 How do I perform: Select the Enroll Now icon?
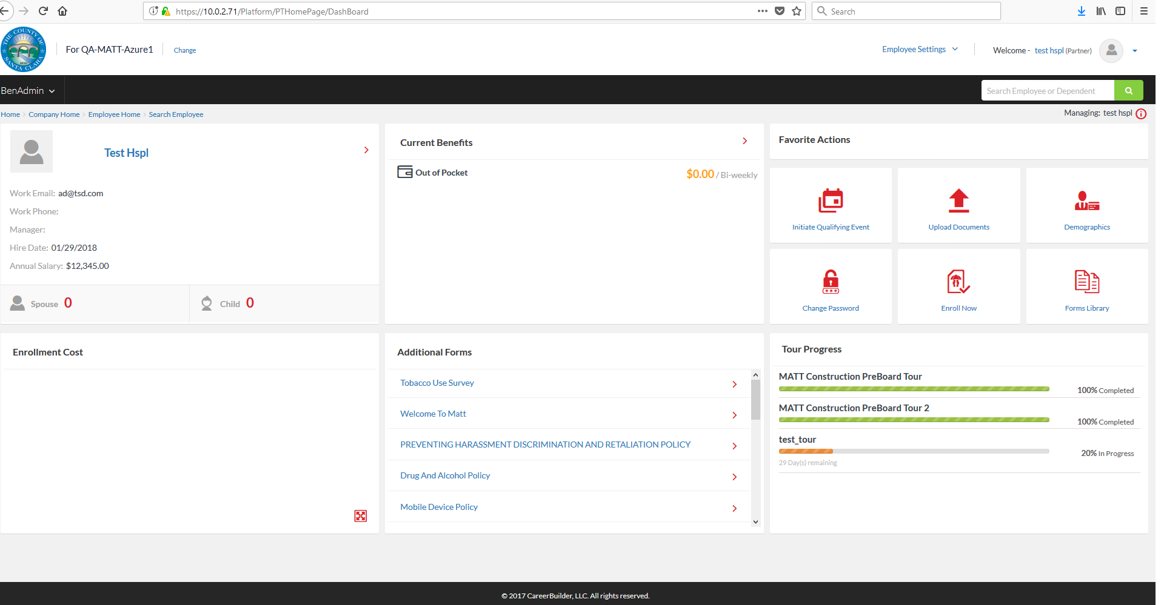point(958,282)
